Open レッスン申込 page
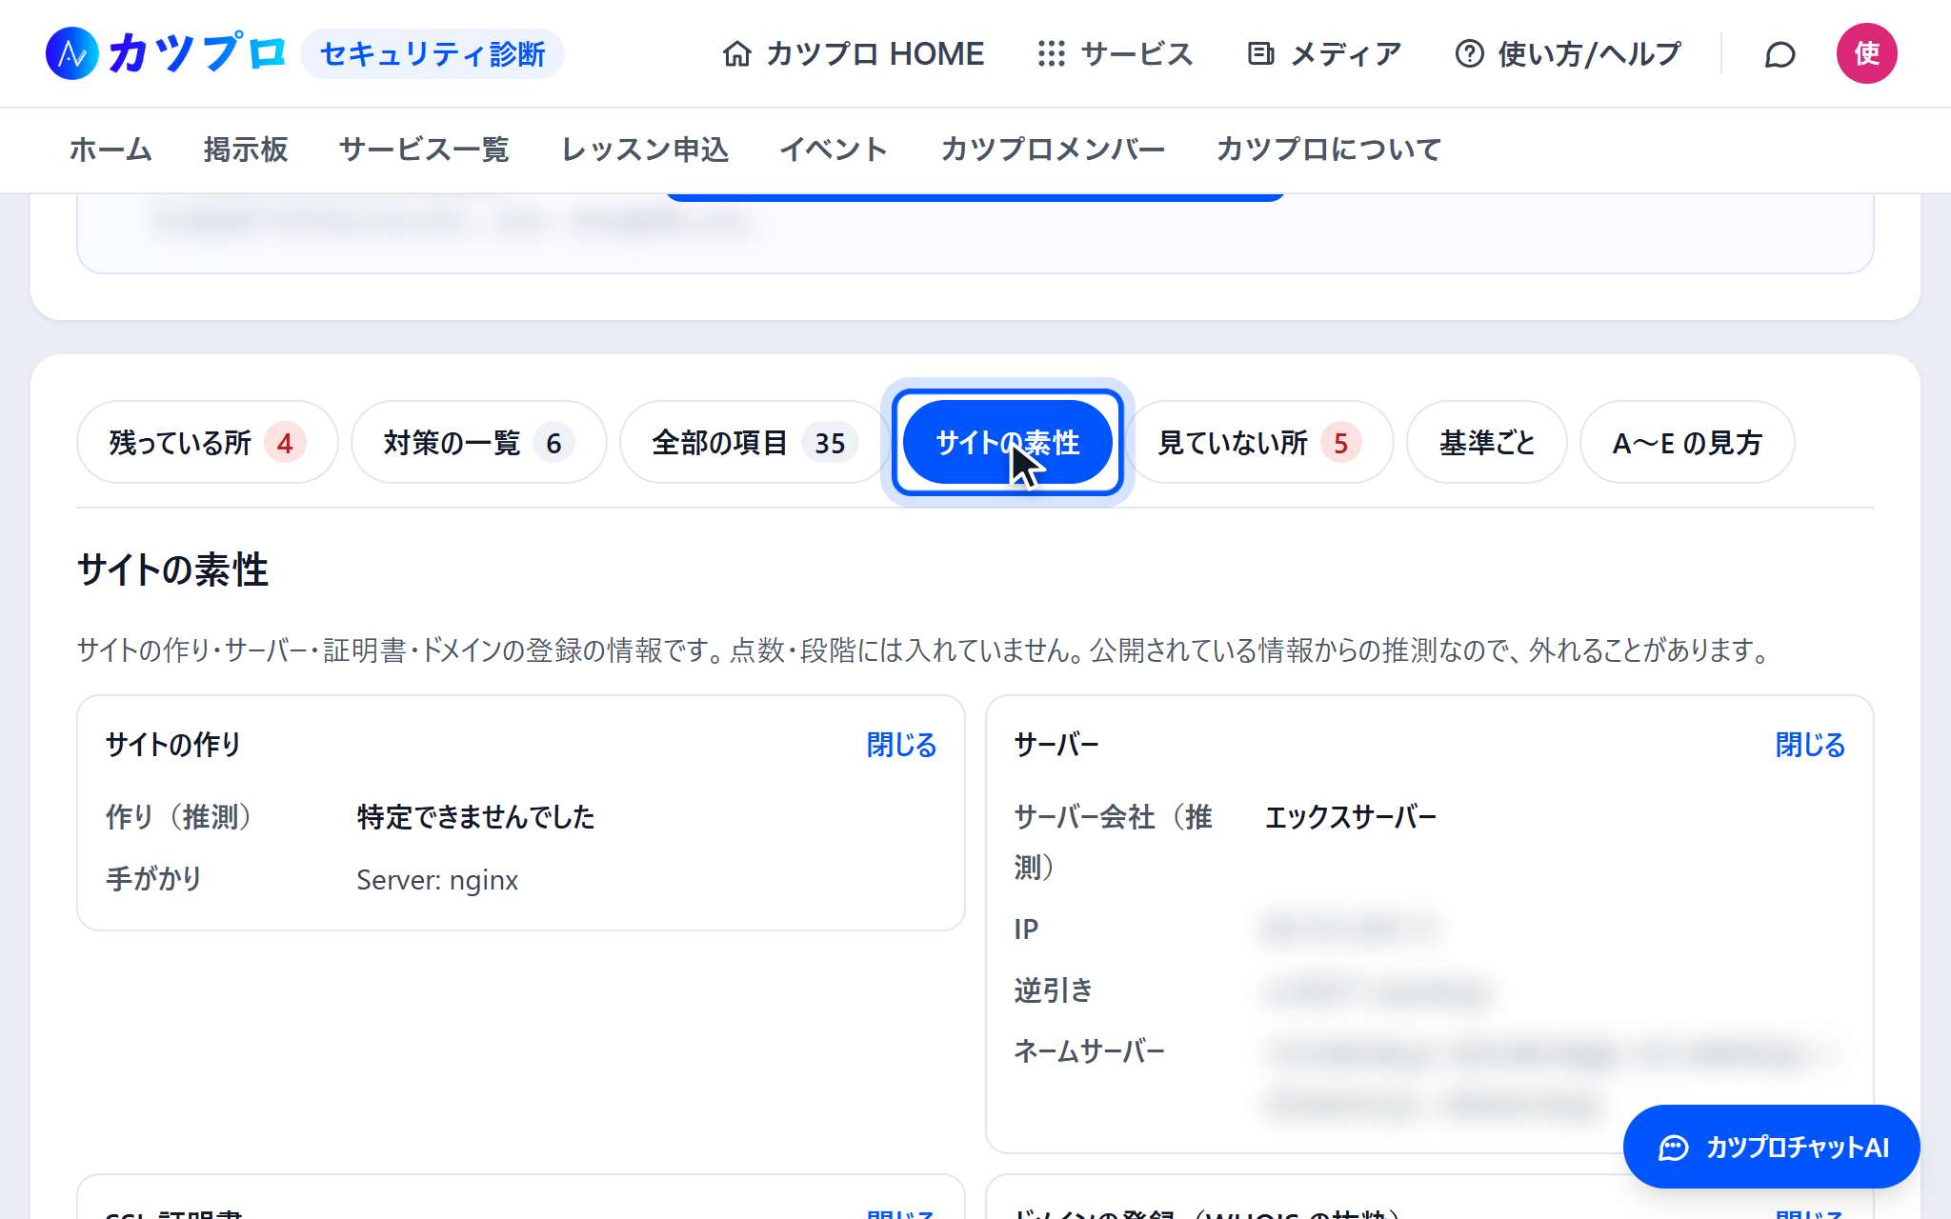Image resolution: width=1951 pixels, height=1219 pixels. [x=645, y=150]
